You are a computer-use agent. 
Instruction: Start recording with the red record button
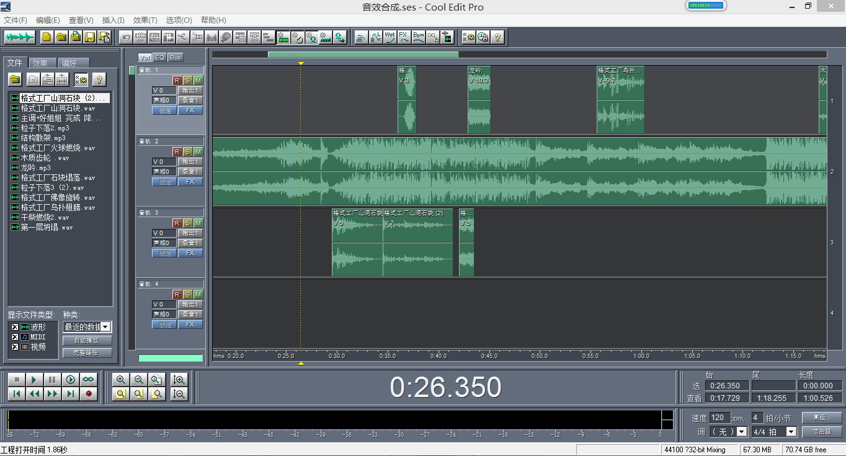point(89,393)
